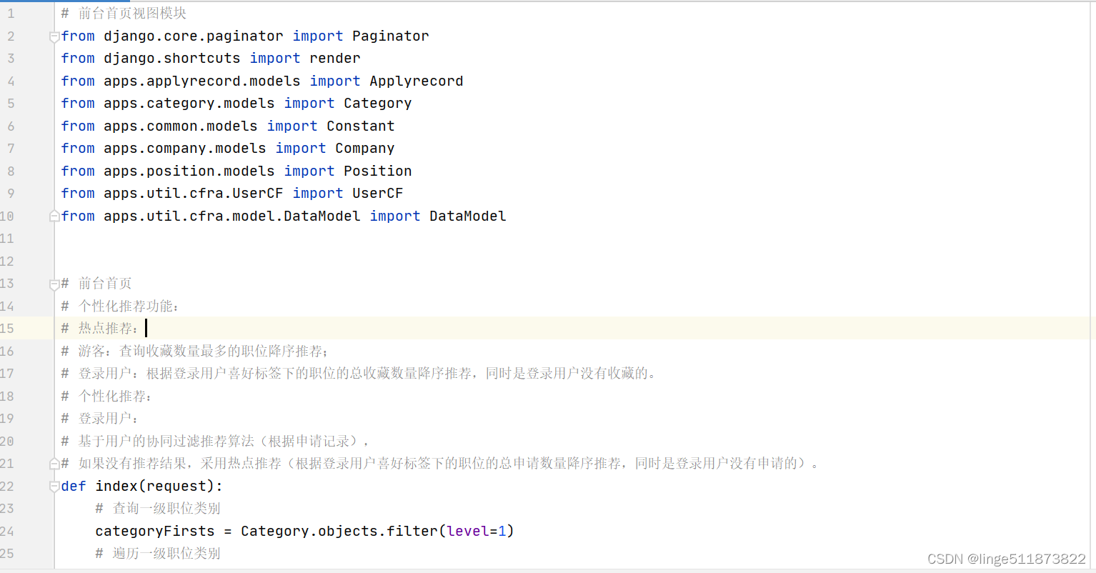Click line number 22 in the gutter

[7, 486]
